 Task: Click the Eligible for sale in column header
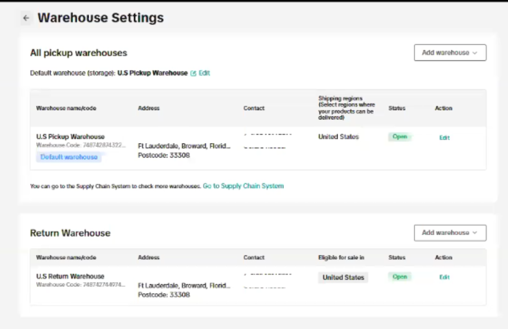point(341,257)
